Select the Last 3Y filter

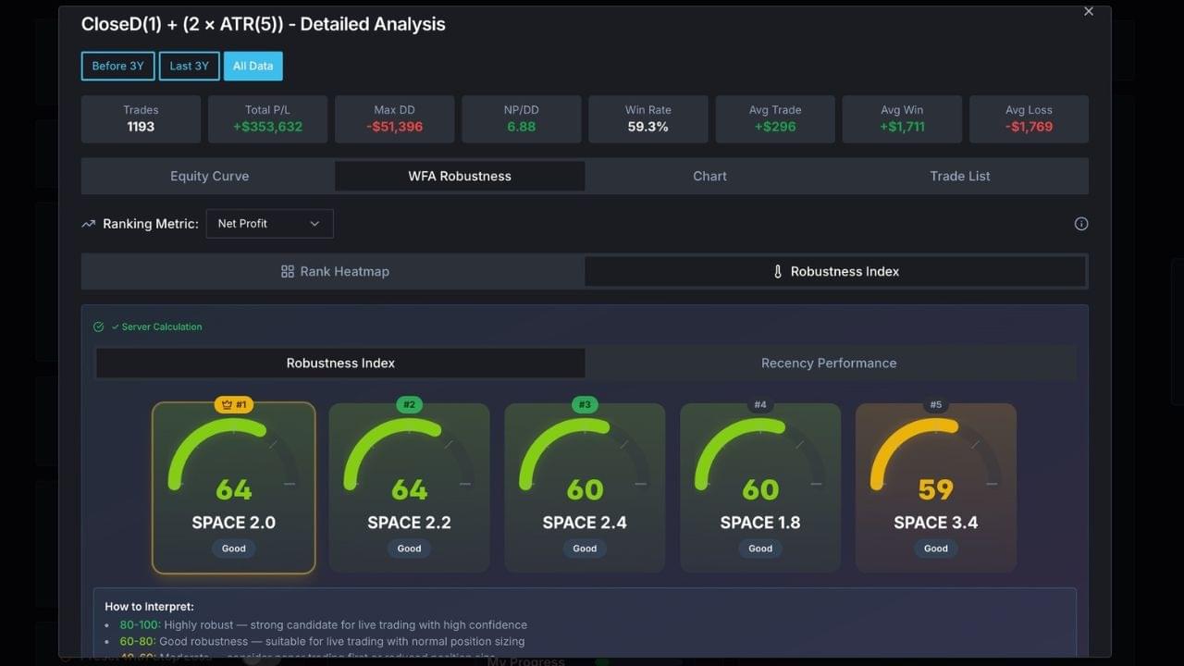pos(189,66)
